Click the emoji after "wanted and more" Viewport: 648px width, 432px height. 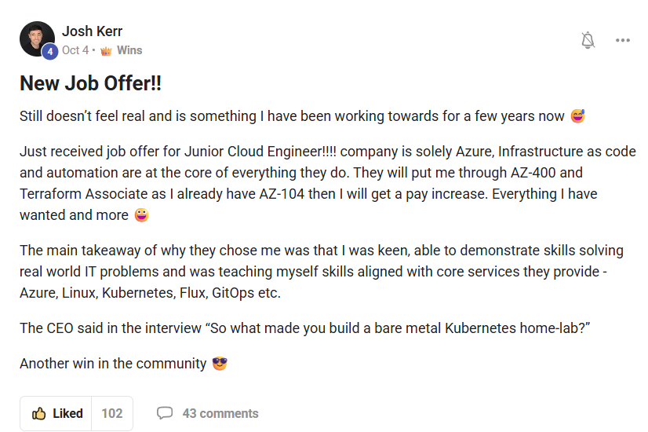point(141,215)
